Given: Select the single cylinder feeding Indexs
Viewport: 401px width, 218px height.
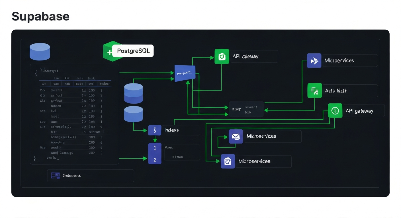Looking at the screenshot, I should [x=134, y=114].
